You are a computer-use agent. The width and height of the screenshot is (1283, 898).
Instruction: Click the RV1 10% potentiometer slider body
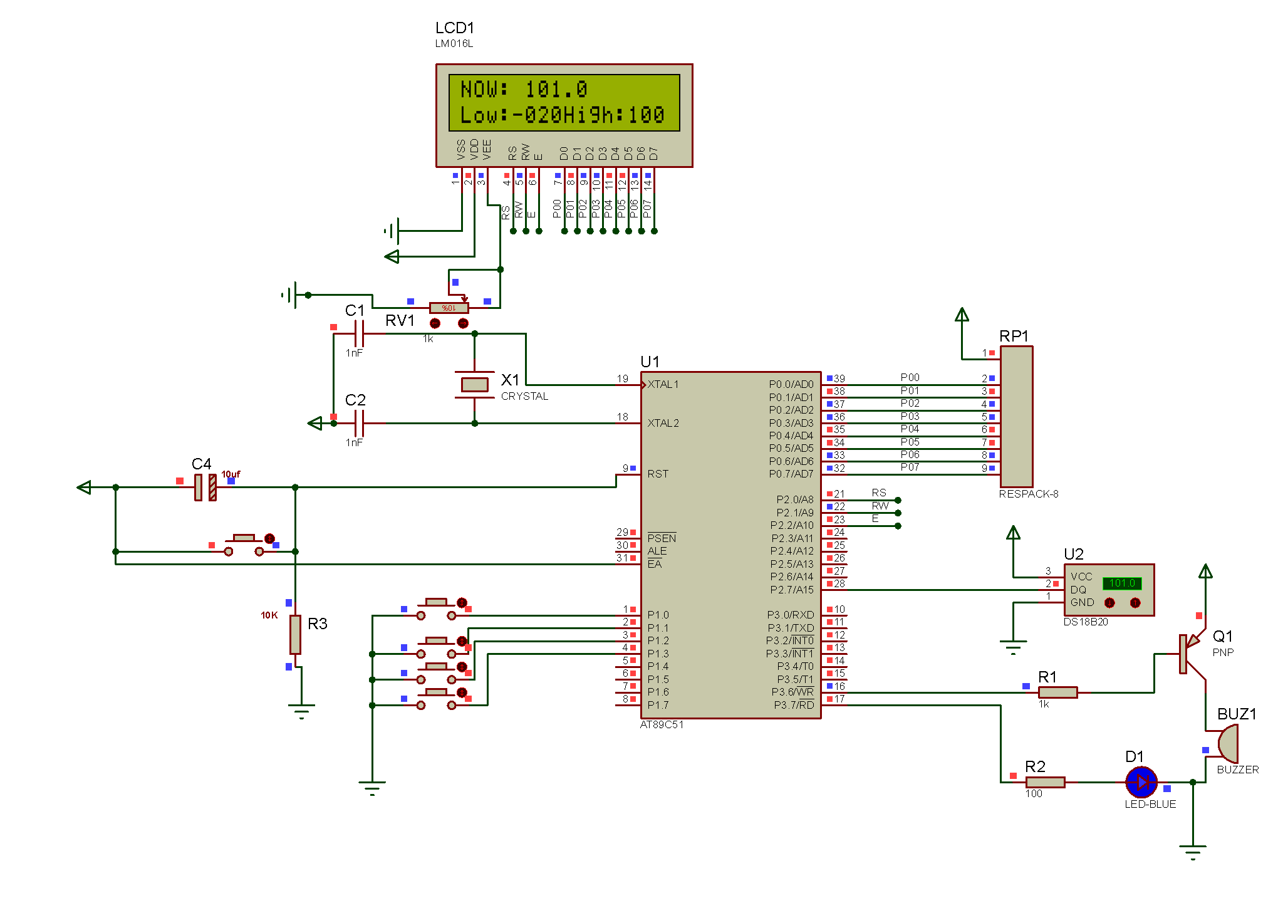(449, 308)
